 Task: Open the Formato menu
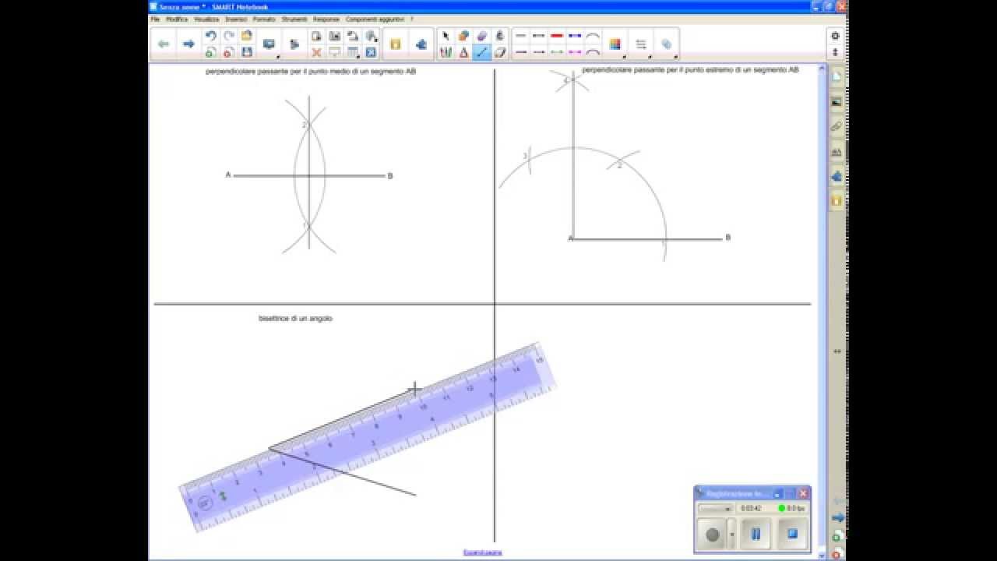point(264,19)
